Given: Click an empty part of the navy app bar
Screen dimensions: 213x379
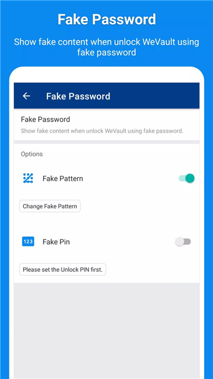Looking at the screenshot, I should (155, 96).
